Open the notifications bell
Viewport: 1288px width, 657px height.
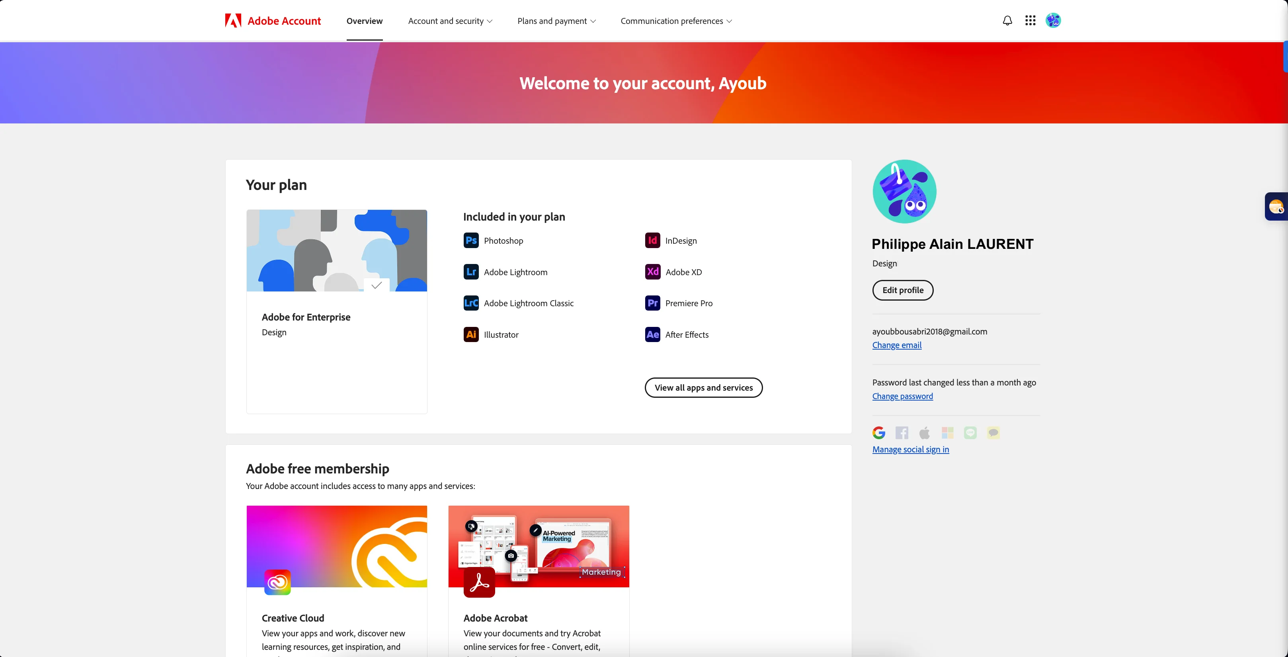(x=1007, y=21)
